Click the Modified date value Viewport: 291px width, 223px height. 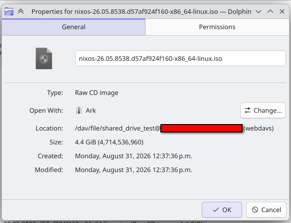[x=134, y=170]
